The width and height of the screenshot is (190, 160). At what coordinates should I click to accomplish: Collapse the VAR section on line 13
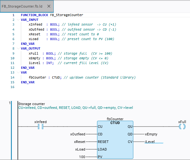pyautogui.click(x=18, y=73)
